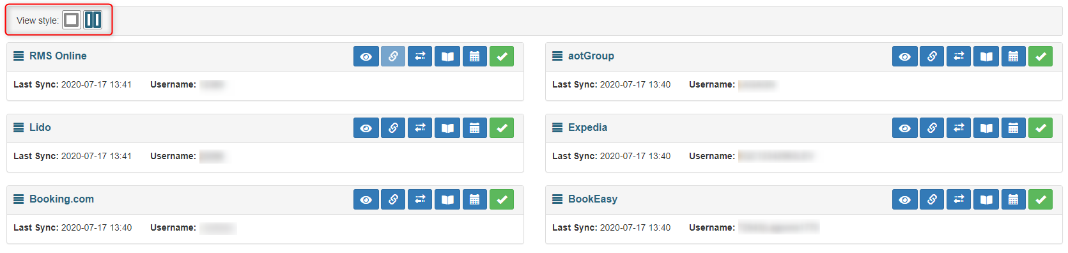
Task: Click the swap arrows icon for aotGroup
Action: coord(959,56)
